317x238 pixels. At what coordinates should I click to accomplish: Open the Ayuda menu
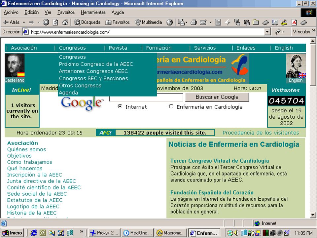pos(118,12)
